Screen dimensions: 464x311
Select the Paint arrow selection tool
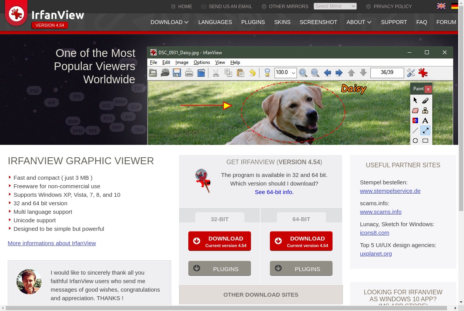click(x=415, y=100)
